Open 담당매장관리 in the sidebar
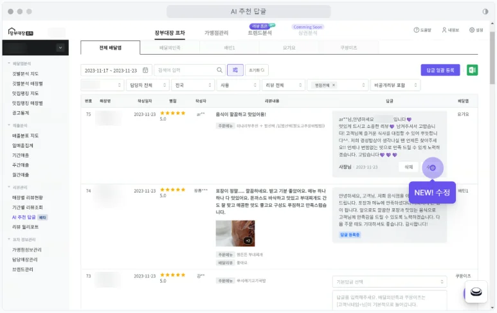Image resolution: width=497 pixels, height=313 pixels. coord(24,260)
